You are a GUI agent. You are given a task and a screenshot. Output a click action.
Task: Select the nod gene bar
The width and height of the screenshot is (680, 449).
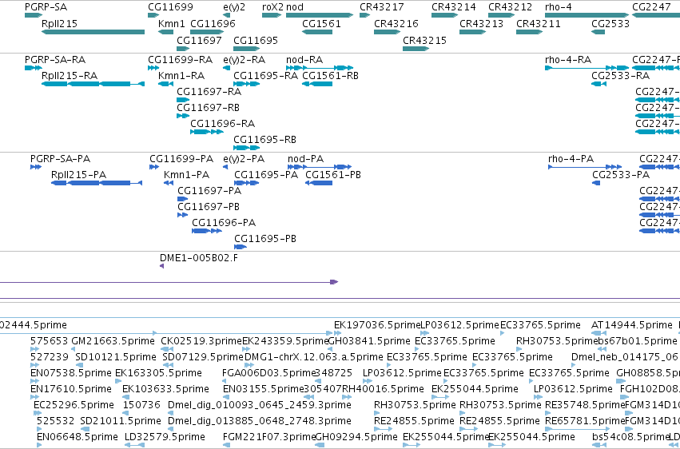pyautogui.click(x=319, y=15)
